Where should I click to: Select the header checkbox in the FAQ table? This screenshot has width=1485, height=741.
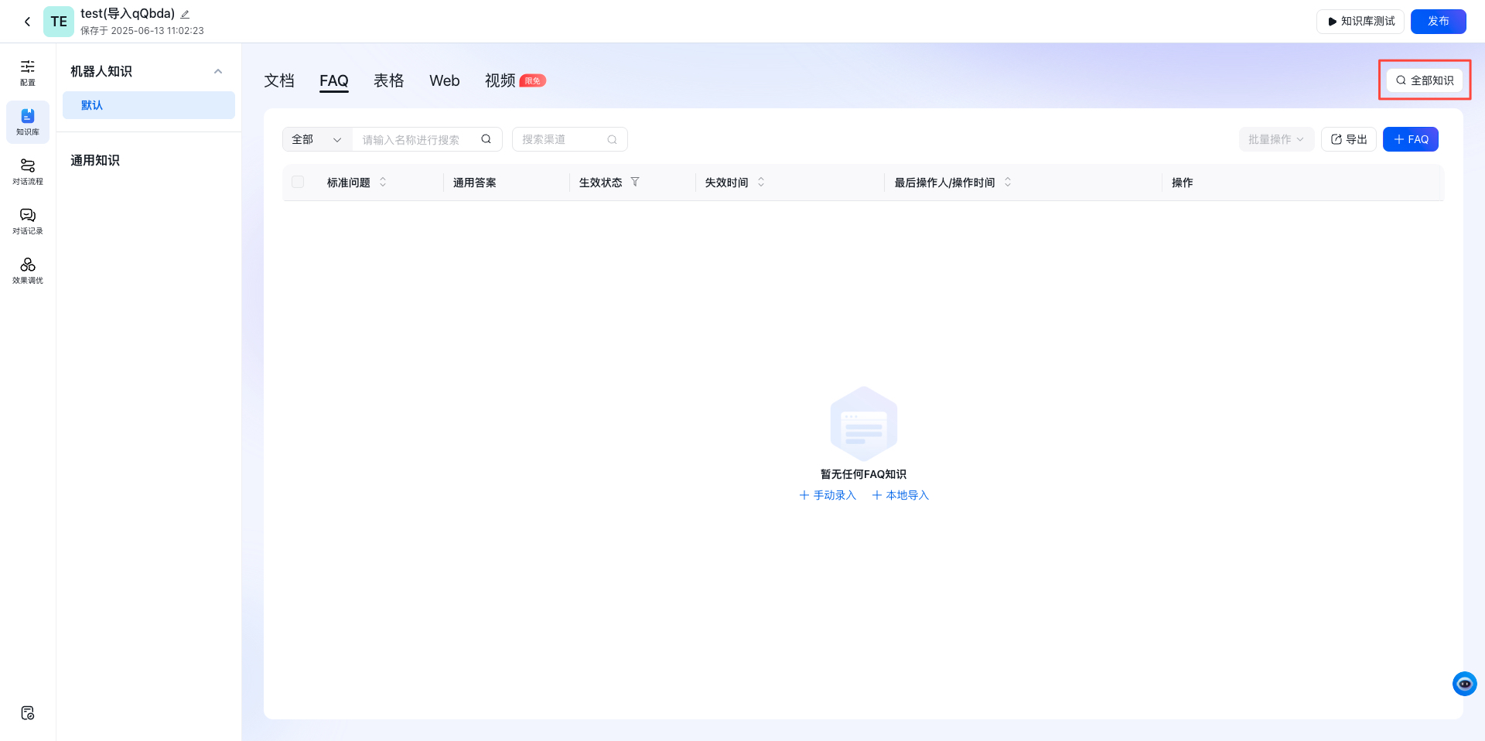pyautogui.click(x=298, y=182)
